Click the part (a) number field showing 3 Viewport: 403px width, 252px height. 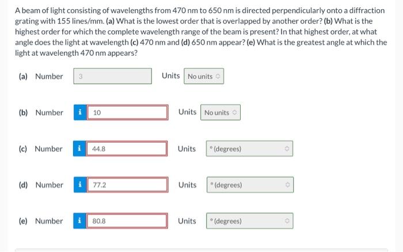point(113,76)
